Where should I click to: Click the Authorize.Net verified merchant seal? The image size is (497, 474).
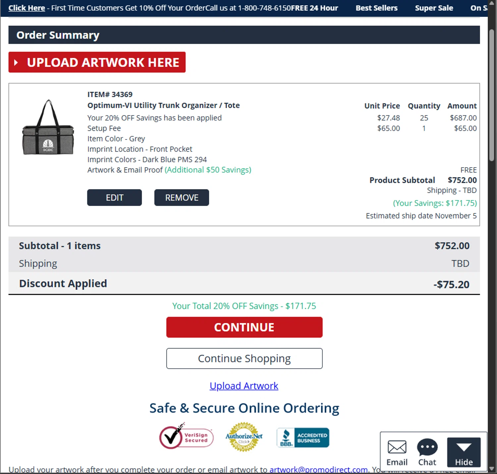pyautogui.click(x=244, y=437)
